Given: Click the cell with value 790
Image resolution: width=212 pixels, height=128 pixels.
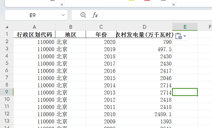Looking at the screenshot, I should point(144,42).
